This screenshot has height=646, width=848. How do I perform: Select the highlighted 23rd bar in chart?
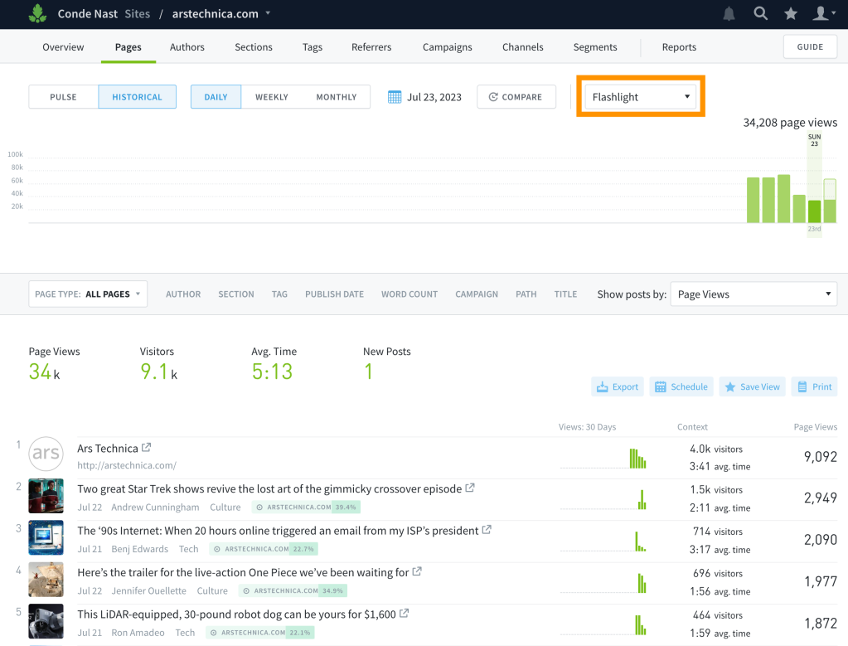tap(815, 211)
